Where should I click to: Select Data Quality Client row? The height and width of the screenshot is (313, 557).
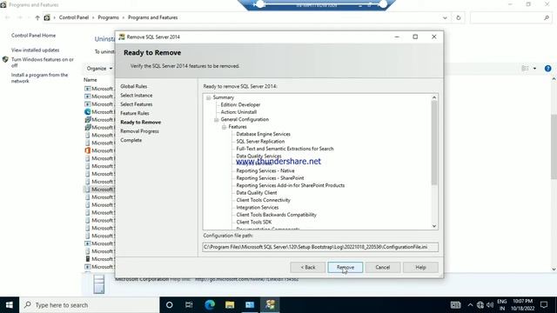[257, 193]
